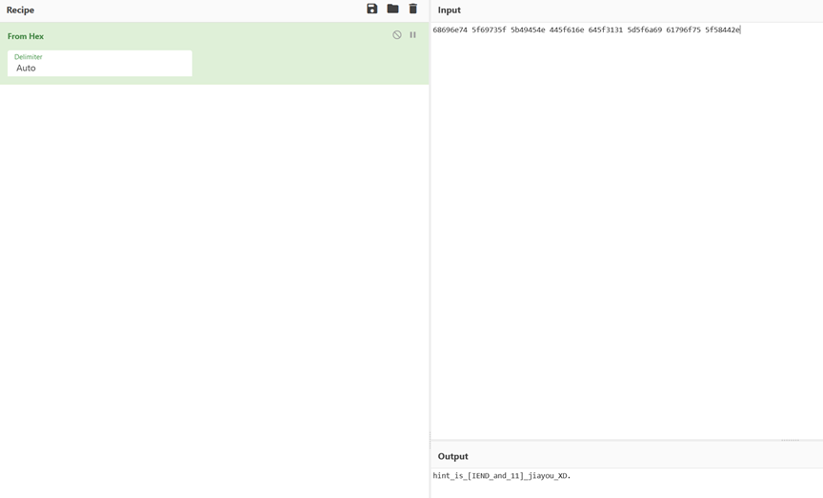This screenshot has height=498, width=823.
Task: Click the hex group 5f69735f in Input
Action: 489,30
